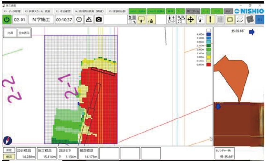
Task: Click the gray mesh grid icon
Action: point(250,20)
